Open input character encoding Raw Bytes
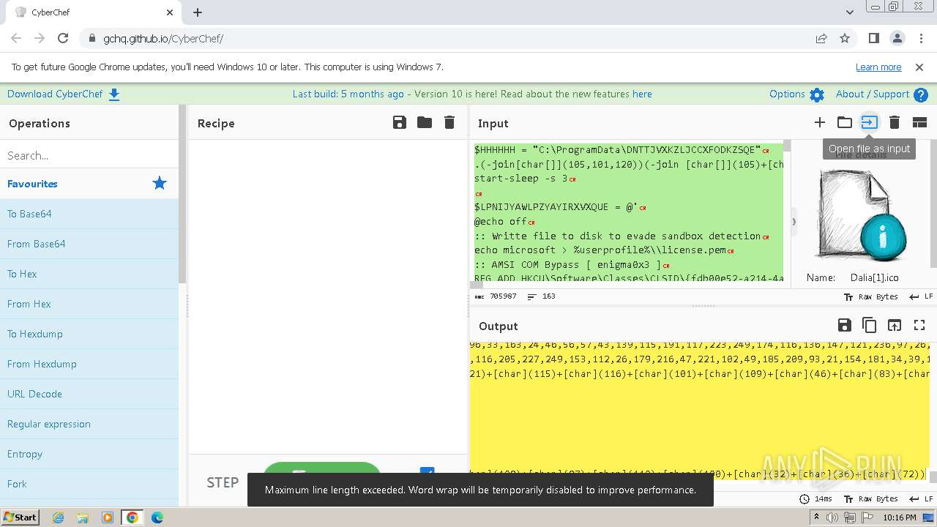This screenshot has width=937, height=527. point(871,296)
